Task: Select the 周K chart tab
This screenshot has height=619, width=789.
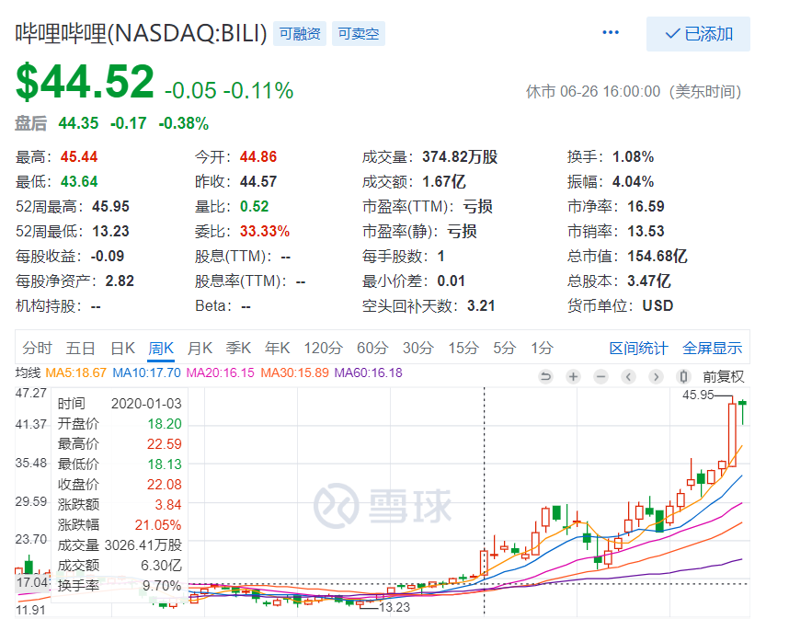Action: pos(161,348)
